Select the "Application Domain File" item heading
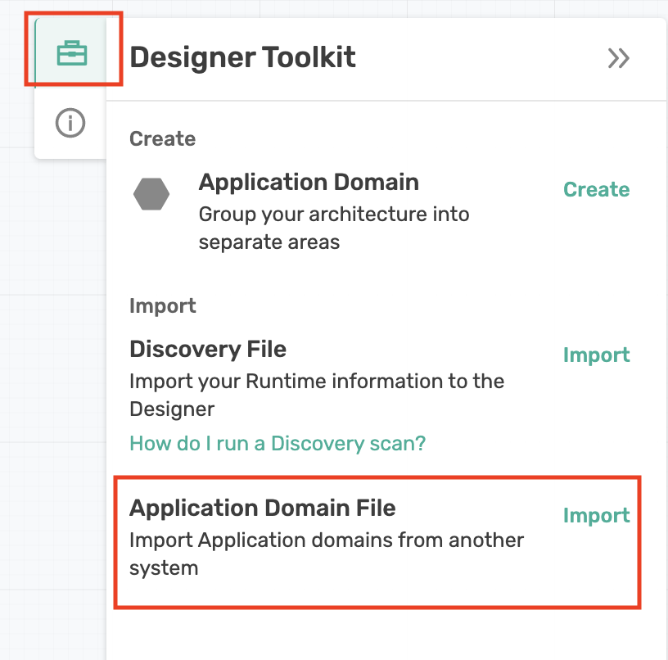This screenshot has width=668, height=660. pyautogui.click(x=262, y=508)
